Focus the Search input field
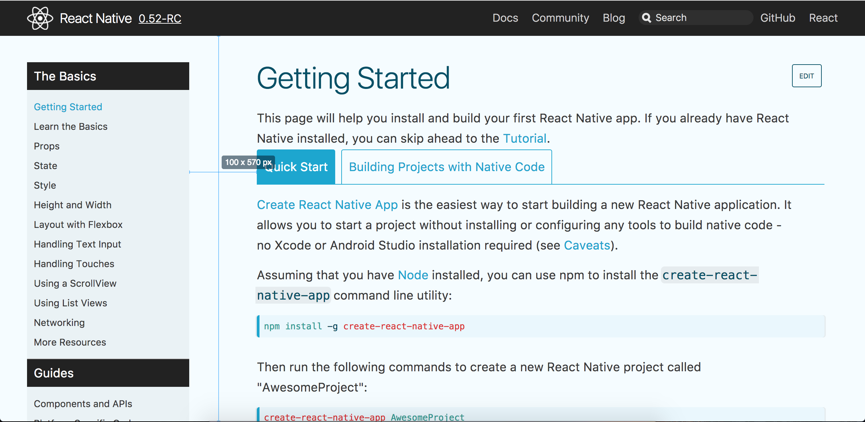The width and height of the screenshot is (865, 422). point(696,18)
